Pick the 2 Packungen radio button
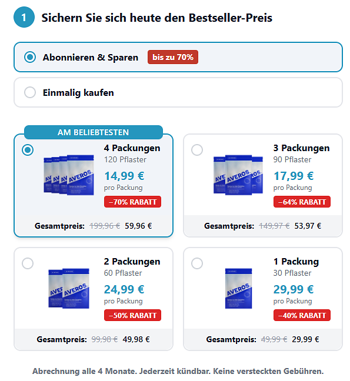This screenshot has height=381, width=350. point(28,263)
